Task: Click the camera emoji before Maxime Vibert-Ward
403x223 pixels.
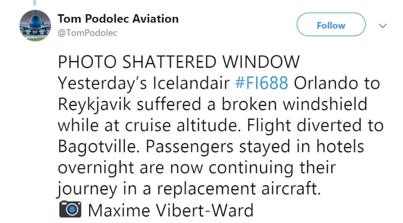Action: (70, 210)
